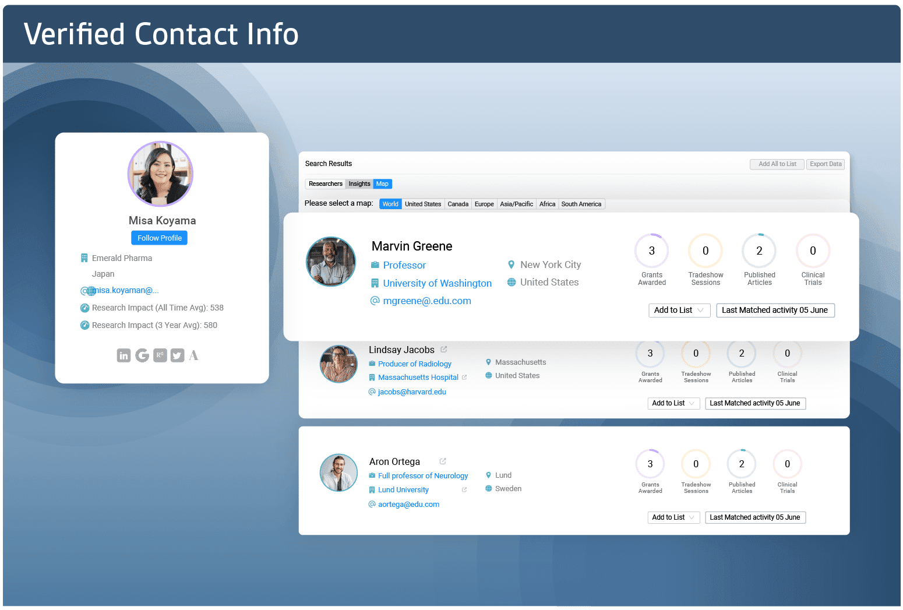Expand Add to List dropdown for Aron Ortega
The image size is (903, 610).
(673, 517)
